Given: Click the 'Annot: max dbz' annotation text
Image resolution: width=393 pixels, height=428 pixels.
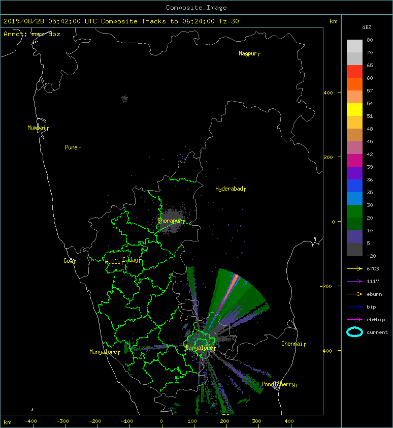Looking at the screenshot, I should point(32,34).
